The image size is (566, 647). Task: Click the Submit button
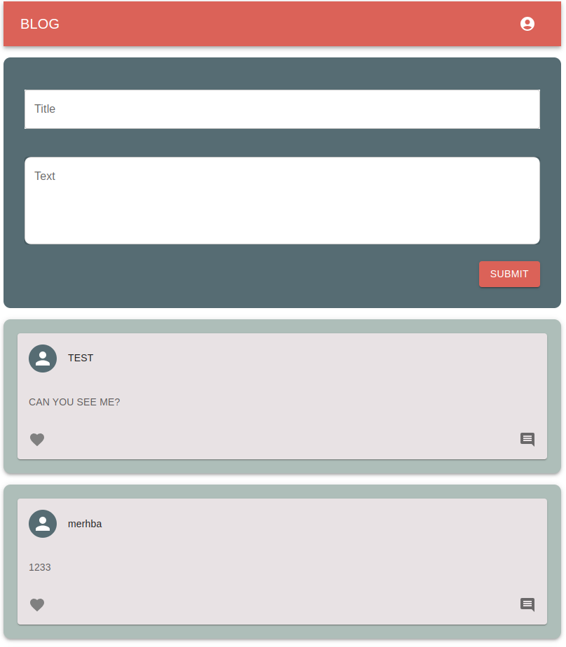pos(509,274)
